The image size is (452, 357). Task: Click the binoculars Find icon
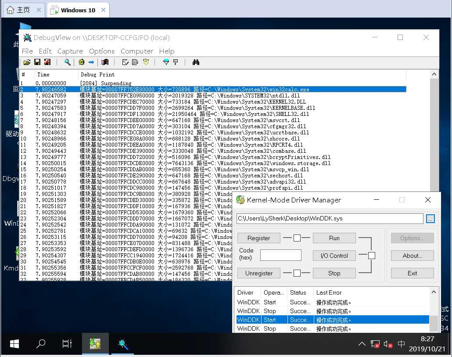click(196, 62)
